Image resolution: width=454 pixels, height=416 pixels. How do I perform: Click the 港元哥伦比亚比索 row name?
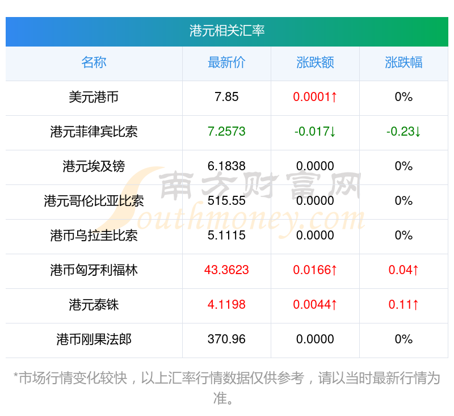pos(94,201)
